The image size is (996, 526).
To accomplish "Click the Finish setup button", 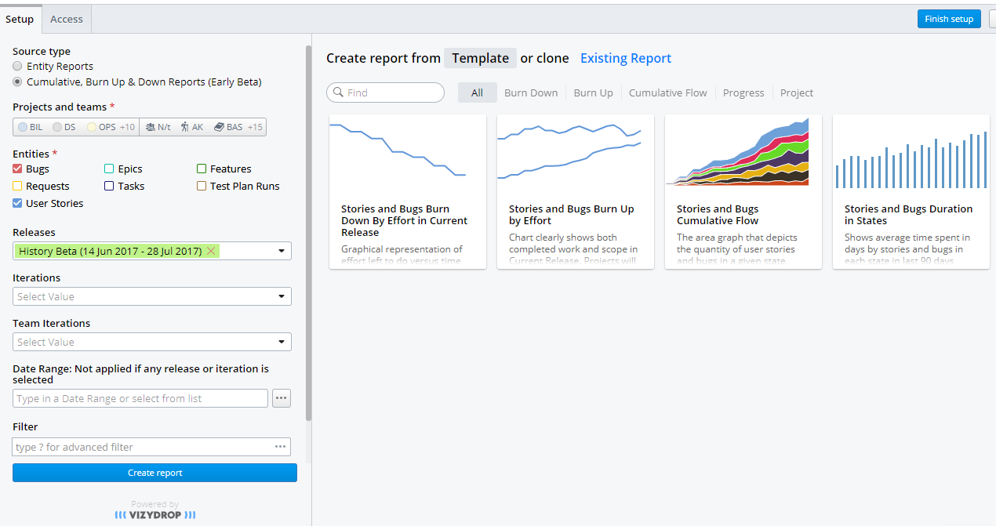I will coord(949,19).
